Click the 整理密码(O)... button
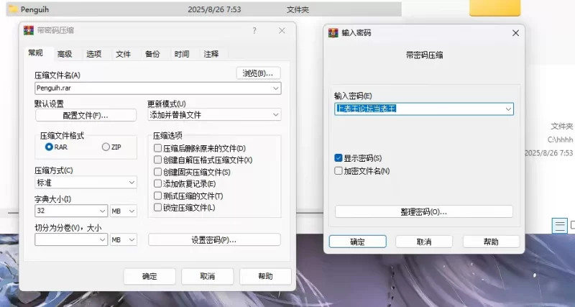Screen dimensions: 575x307 pos(424,211)
